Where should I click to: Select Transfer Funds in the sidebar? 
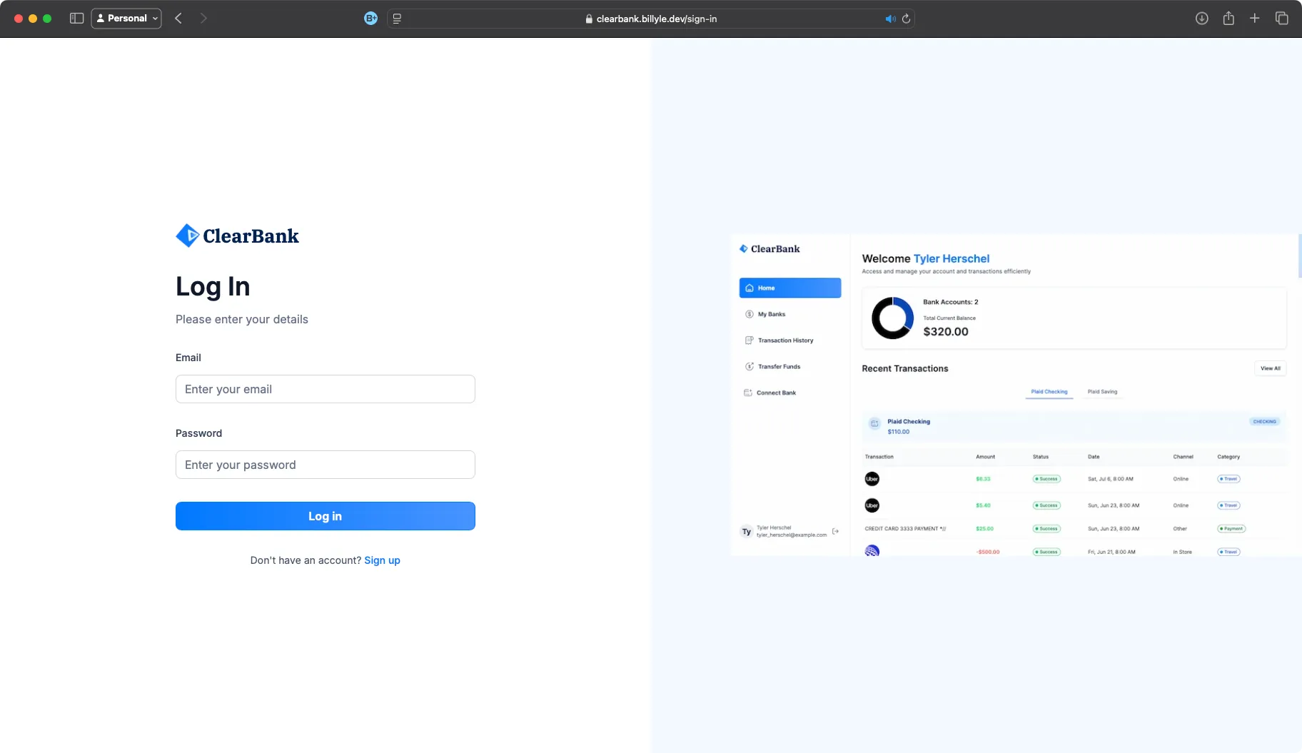(777, 366)
